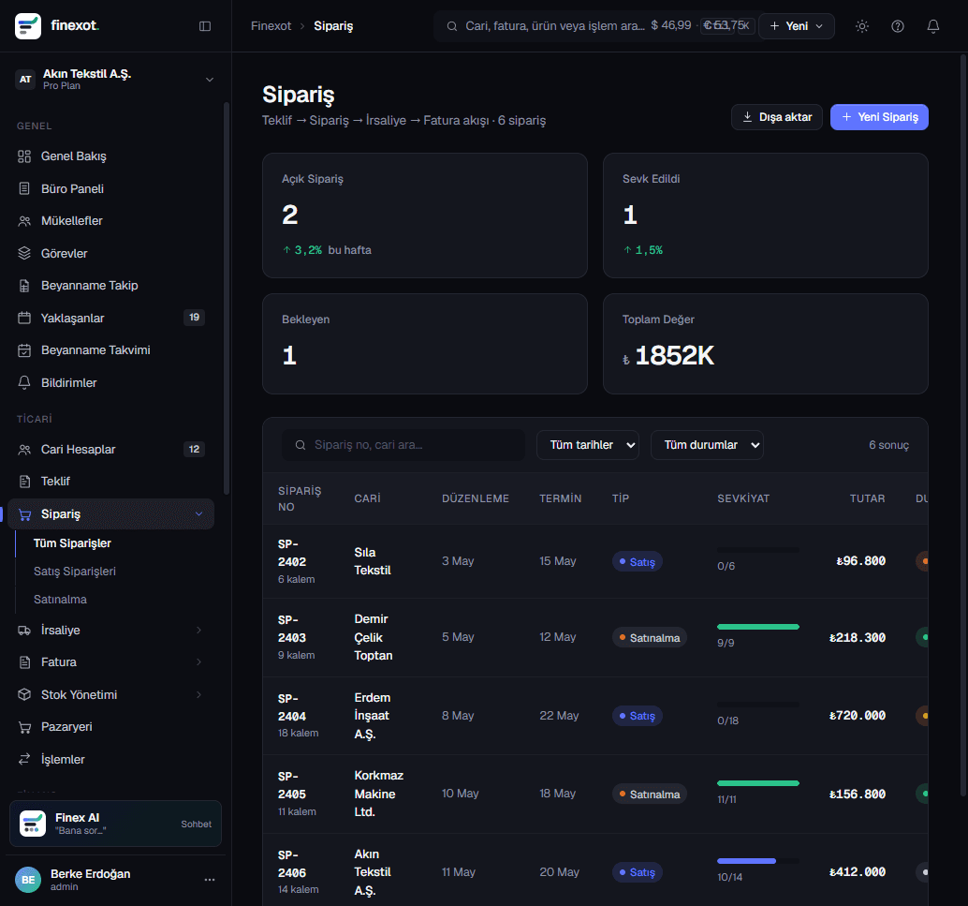Screen dimensions: 968x906
Task: Click the Yeni Sipariş button
Action: [879, 117]
